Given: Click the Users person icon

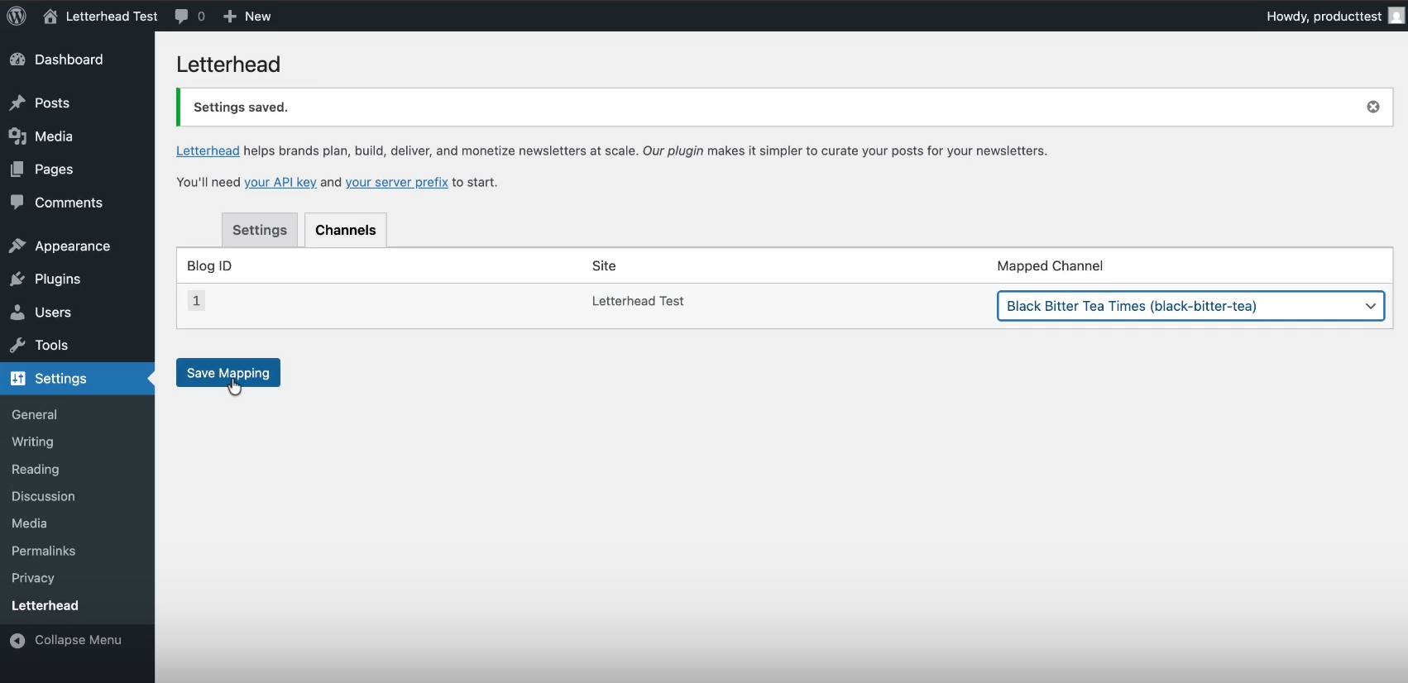Looking at the screenshot, I should click(17, 313).
